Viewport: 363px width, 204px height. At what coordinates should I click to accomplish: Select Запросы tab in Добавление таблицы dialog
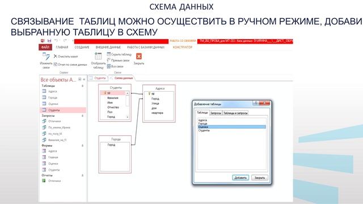(216, 113)
